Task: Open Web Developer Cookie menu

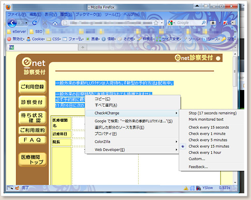Action: point(36,39)
